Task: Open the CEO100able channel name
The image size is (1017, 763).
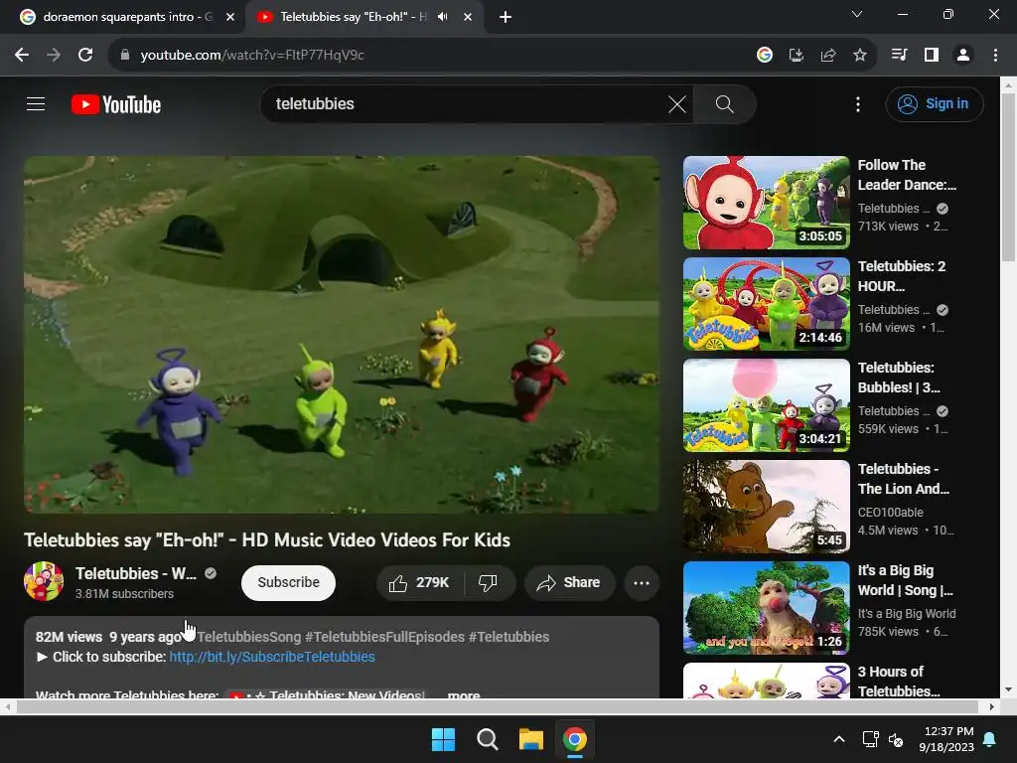Action: 890,512
